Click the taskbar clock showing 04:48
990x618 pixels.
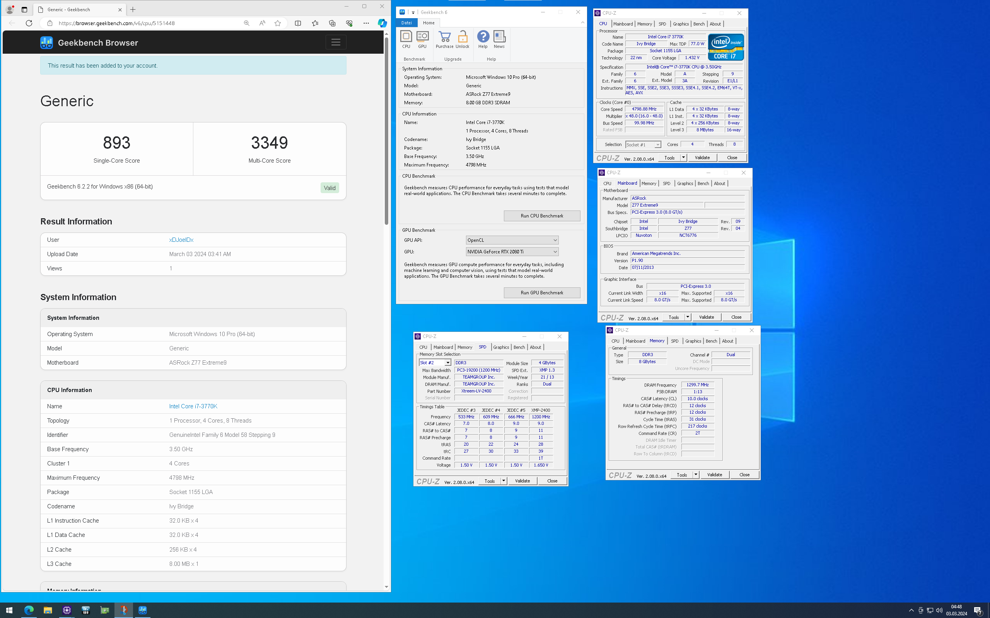click(956, 610)
